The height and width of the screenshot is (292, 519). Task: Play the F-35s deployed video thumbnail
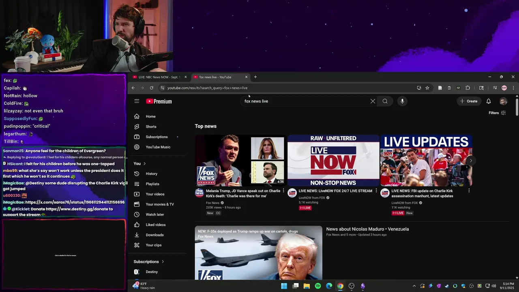(x=258, y=253)
